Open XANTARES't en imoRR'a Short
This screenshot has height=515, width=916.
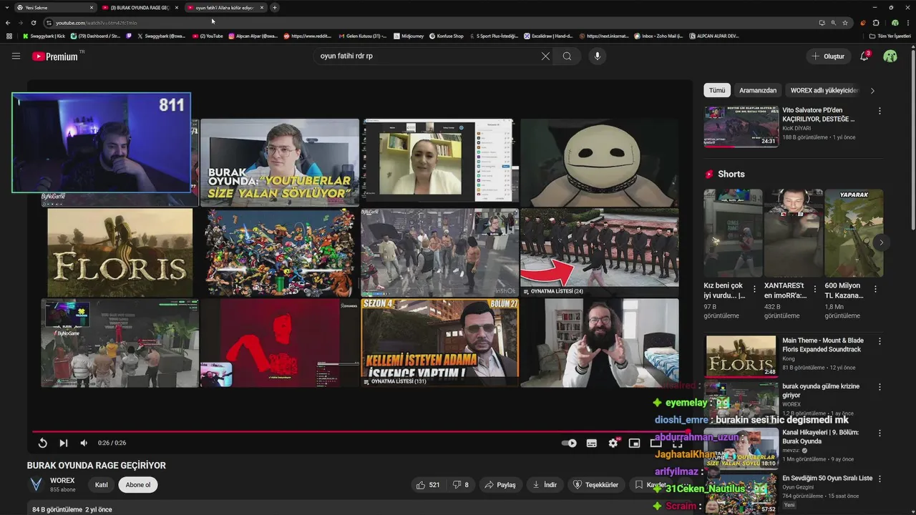tap(793, 233)
